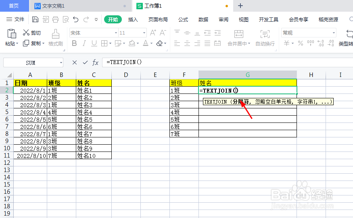Click the fill color bucket
353x218 pixels.
coord(132,43)
